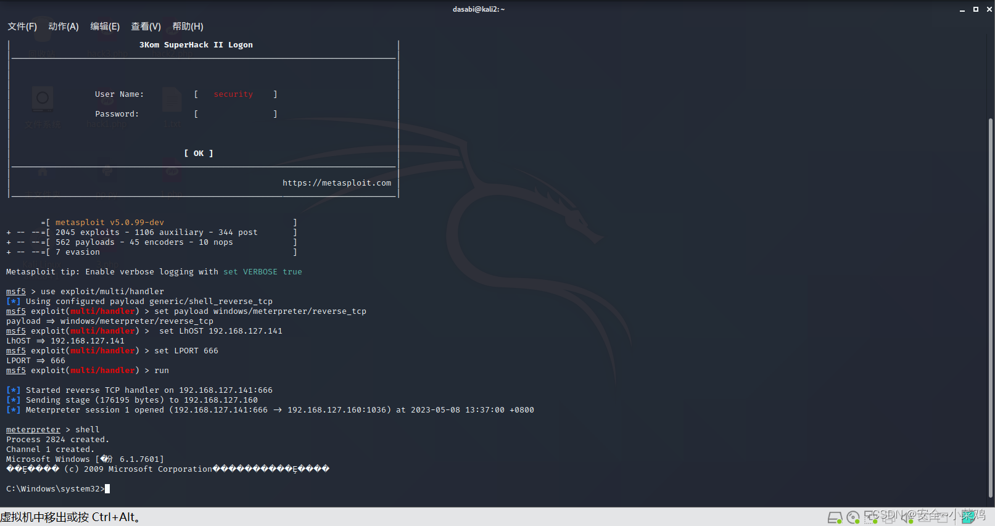Open the 编辑(E) menu
The height and width of the screenshot is (526, 995).
pos(105,27)
